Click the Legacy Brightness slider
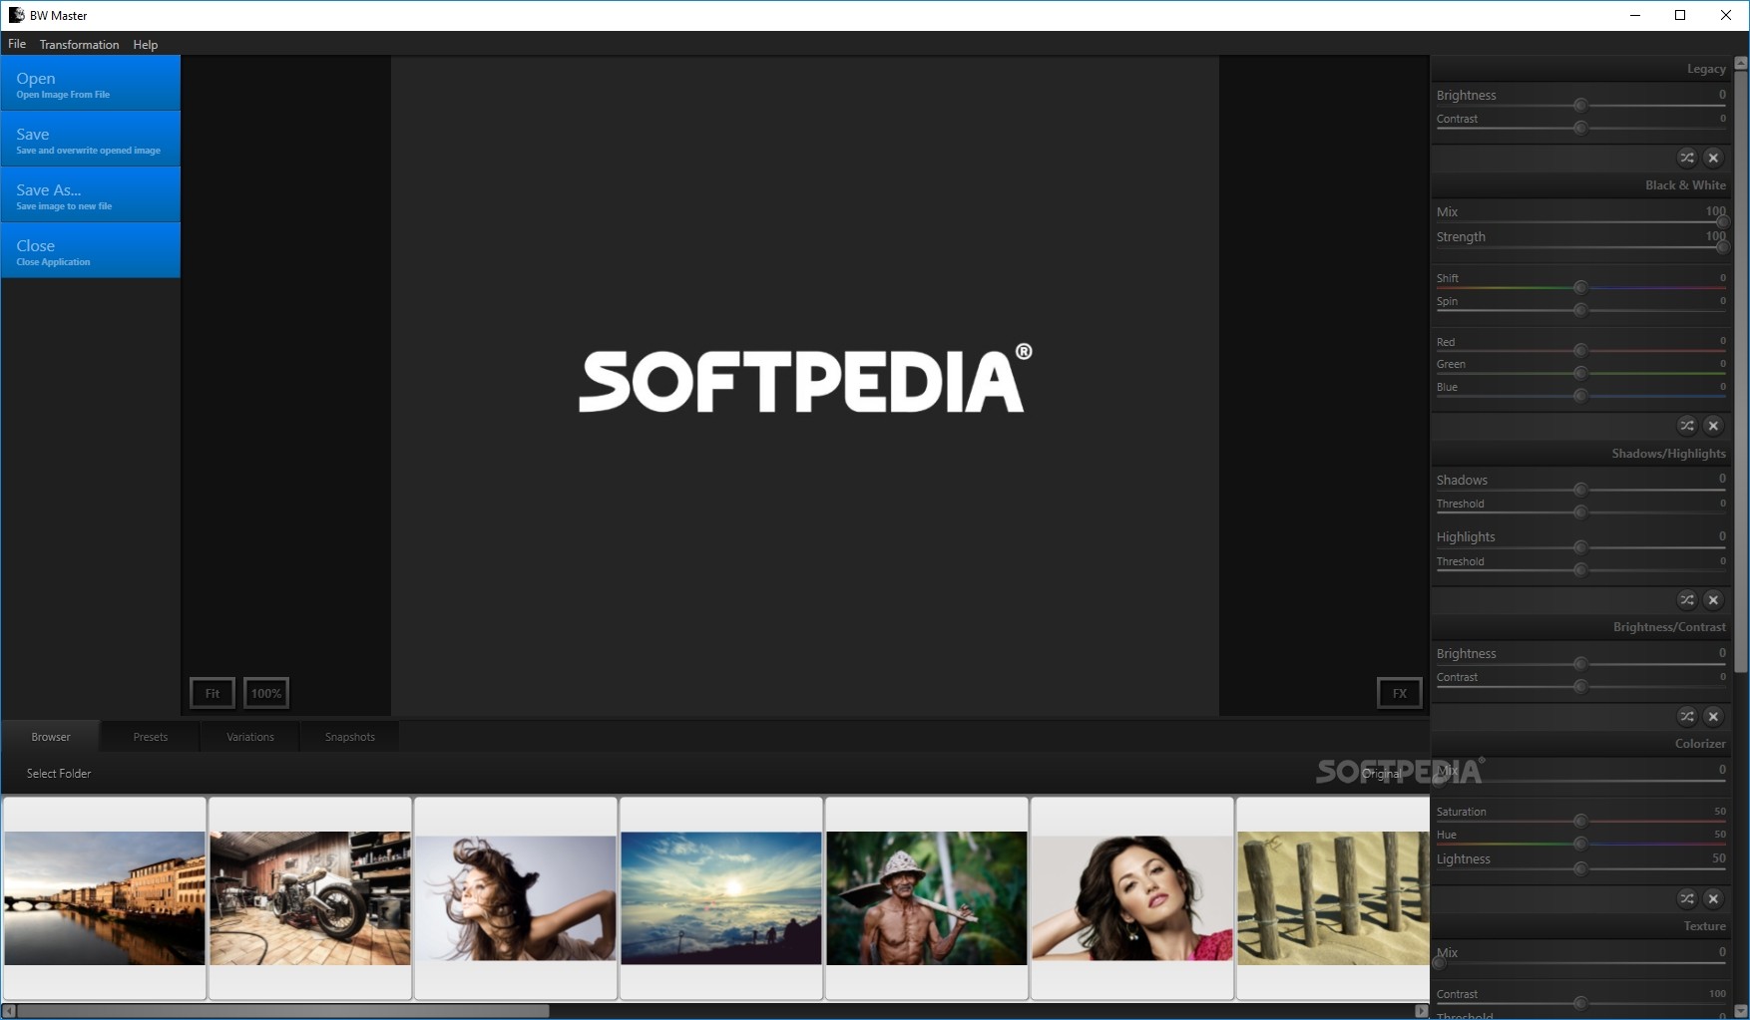 [1580, 105]
